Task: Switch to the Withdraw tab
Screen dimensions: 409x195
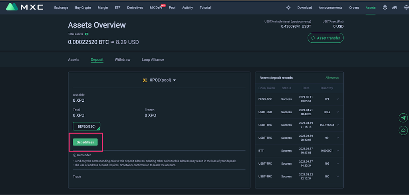Action: [123, 60]
